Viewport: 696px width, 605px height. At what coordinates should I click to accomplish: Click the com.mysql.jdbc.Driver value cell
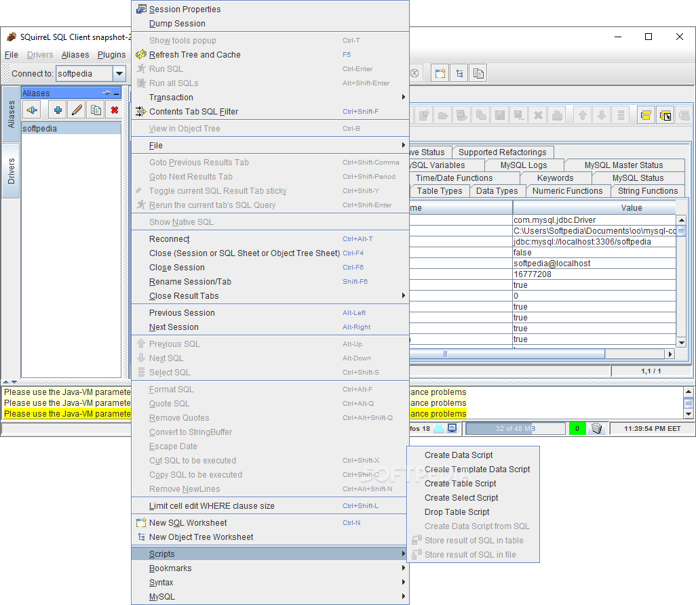[x=594, y=220]
